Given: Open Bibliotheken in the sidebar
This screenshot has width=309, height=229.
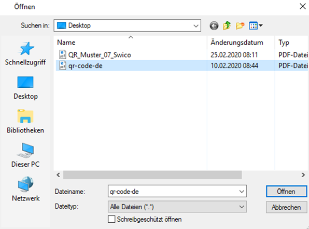Looking at the screenshot, I should pyautogui.click(x=25, y=122).
